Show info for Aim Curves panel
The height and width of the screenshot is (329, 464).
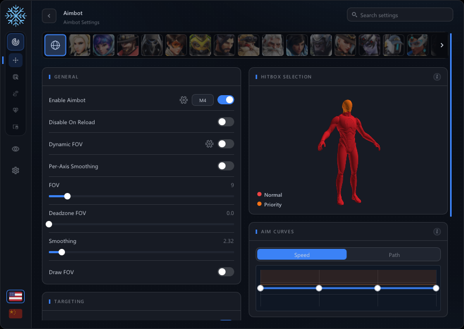tap(437, 232)
